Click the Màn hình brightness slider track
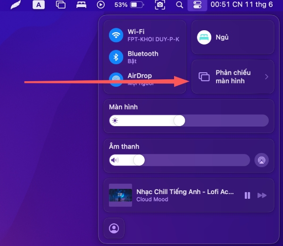 coord(189,120)
